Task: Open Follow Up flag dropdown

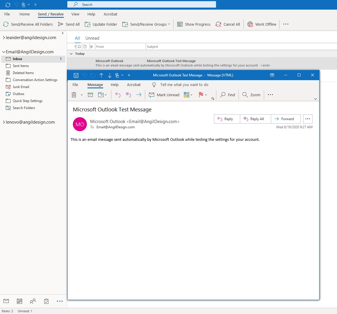Action: [203, 95]
